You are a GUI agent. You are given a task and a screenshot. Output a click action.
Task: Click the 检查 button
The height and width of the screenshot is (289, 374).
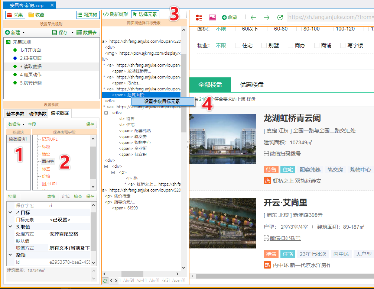point(78,196)
